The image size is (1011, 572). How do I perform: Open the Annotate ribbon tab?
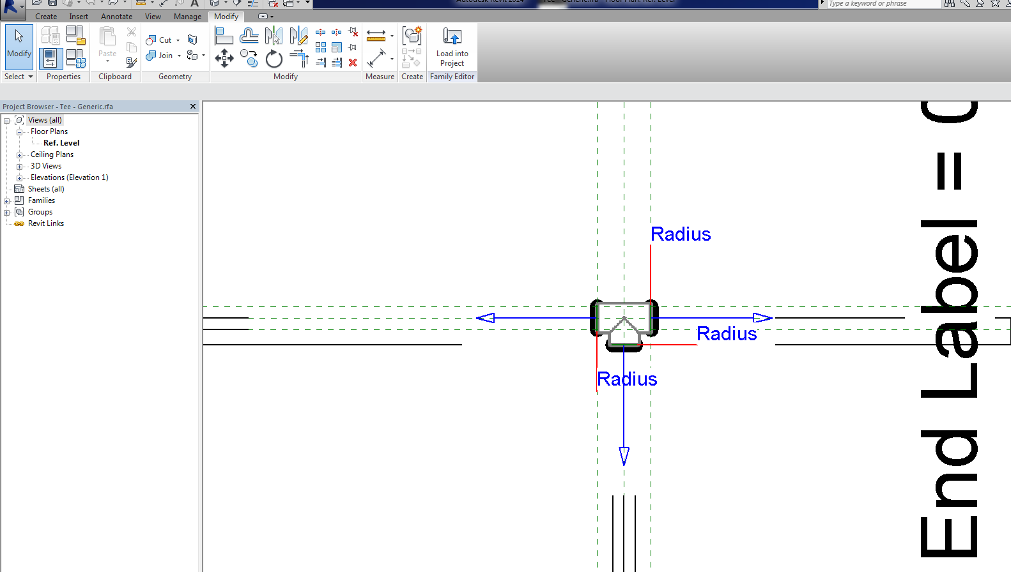(x=117, y=17)
